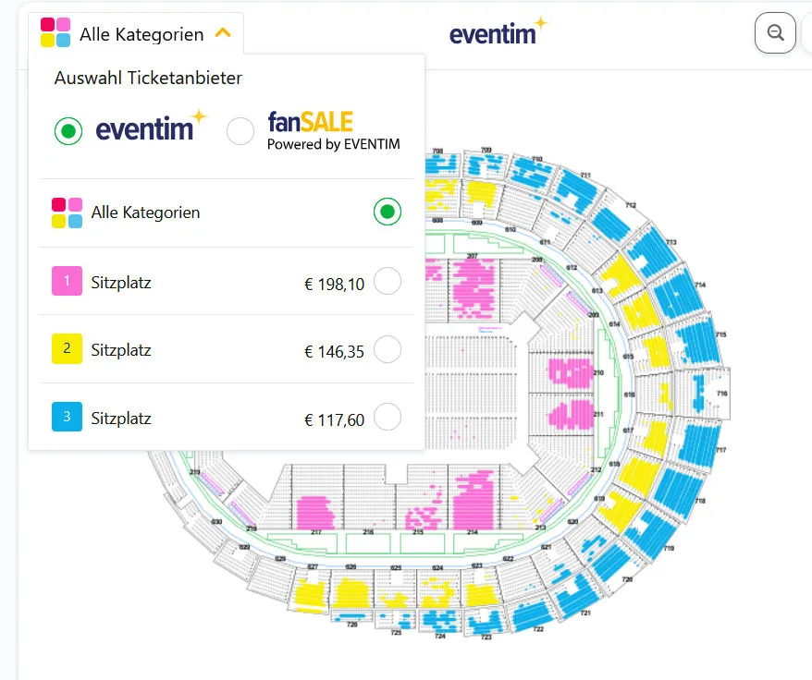Click the Sitzplatz label for category 1
Viewport: 812px width, 680px height.
pyautogui.click(x=121, y=282)
